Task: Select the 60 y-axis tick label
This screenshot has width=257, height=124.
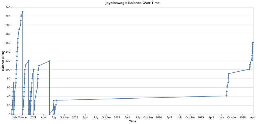Action: [x=9, y=87]
